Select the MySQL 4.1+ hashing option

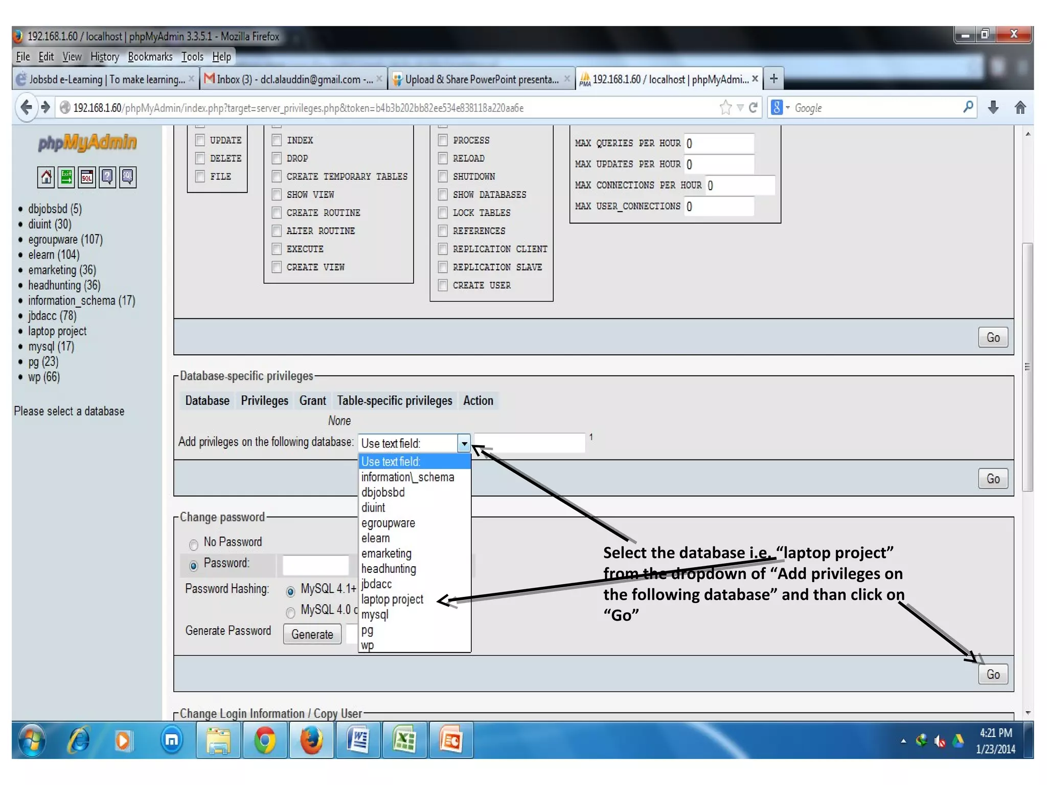(290, 591)
